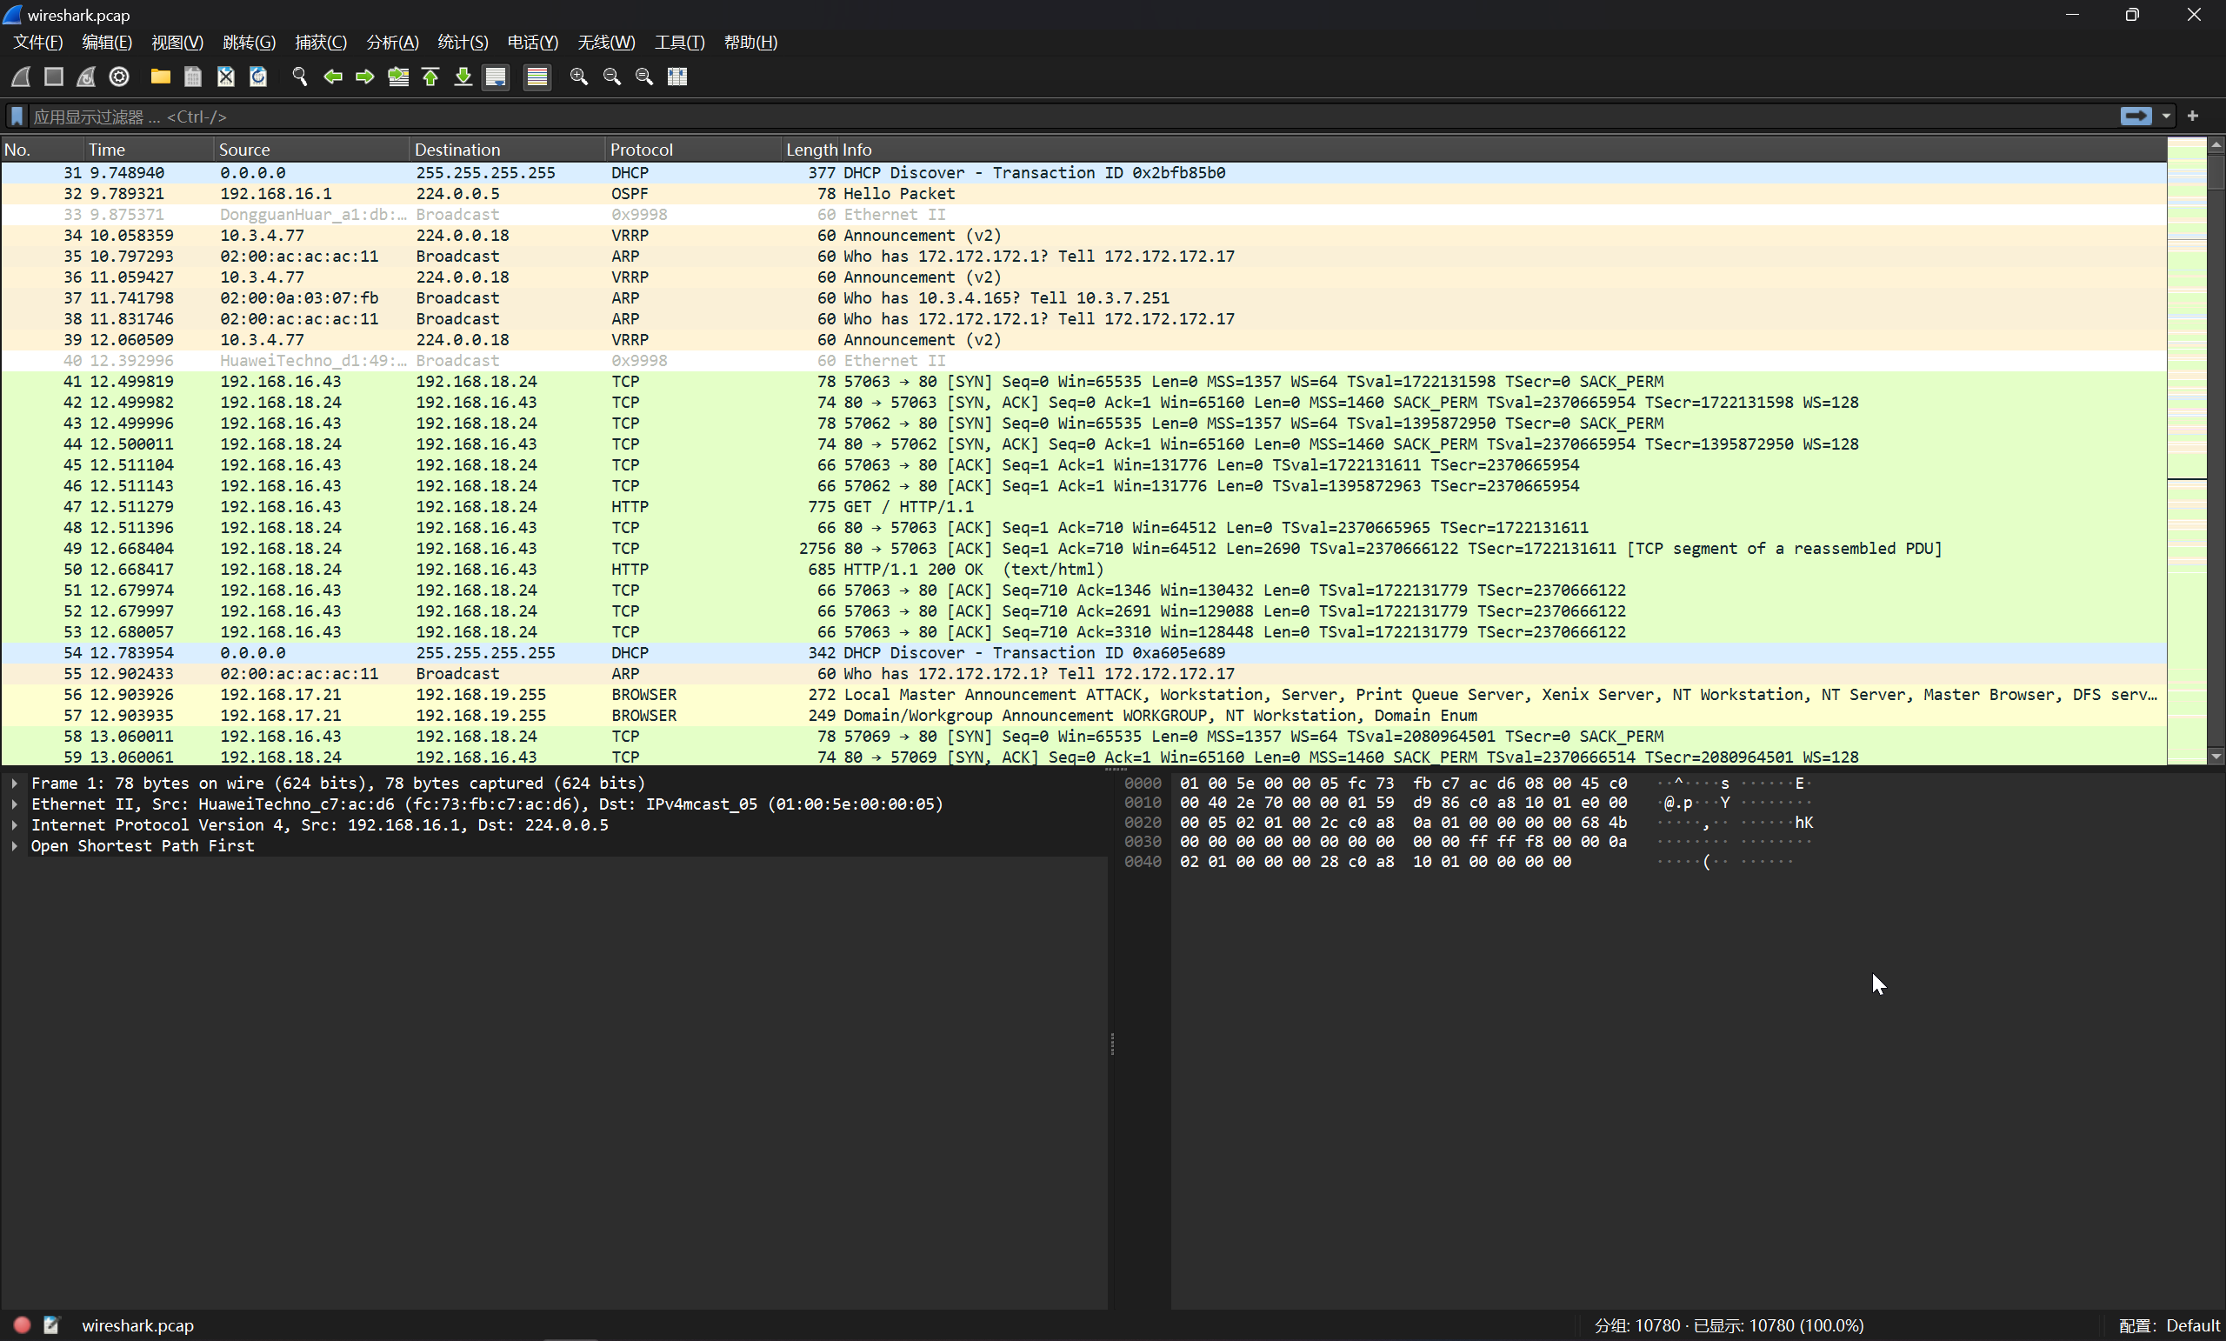Jump to the first packet
This screenshot has width=2226, height=1341.
tap(430, 77)
